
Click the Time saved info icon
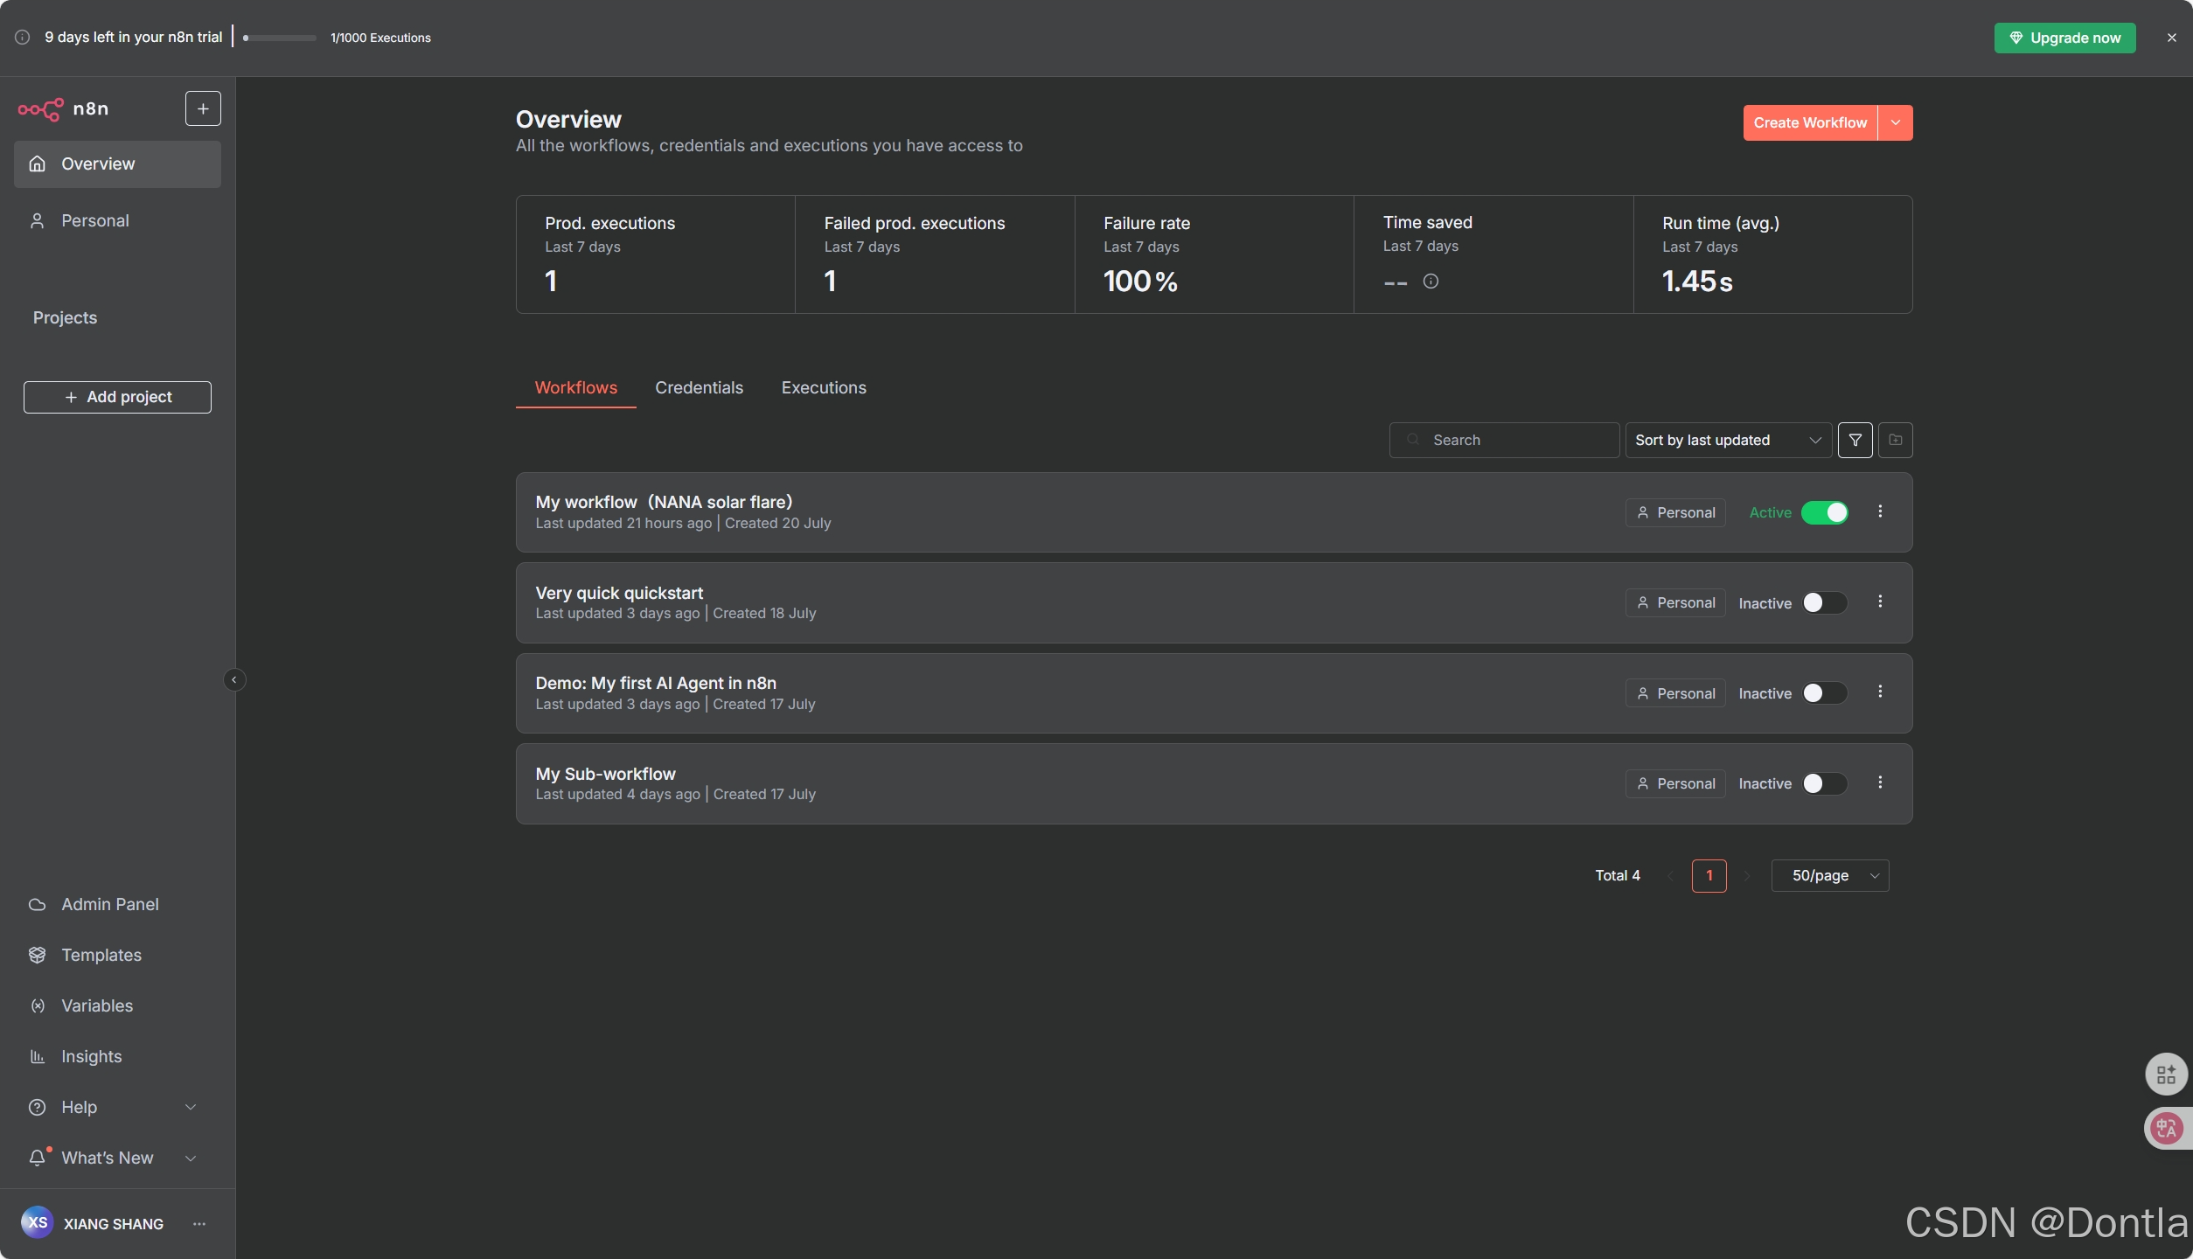[x=1431, y=282]
